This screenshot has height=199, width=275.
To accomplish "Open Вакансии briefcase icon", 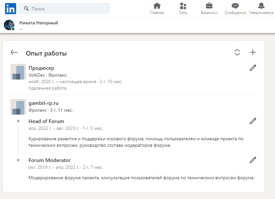I will 209,6.
